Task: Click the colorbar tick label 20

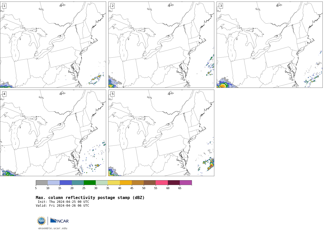Action: point(72,188)
